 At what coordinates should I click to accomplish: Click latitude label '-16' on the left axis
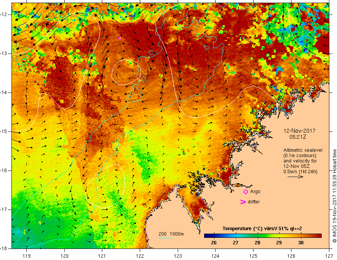(4, 171)
